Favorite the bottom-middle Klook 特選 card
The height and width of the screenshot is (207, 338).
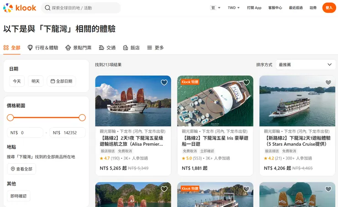coord(246,189)
